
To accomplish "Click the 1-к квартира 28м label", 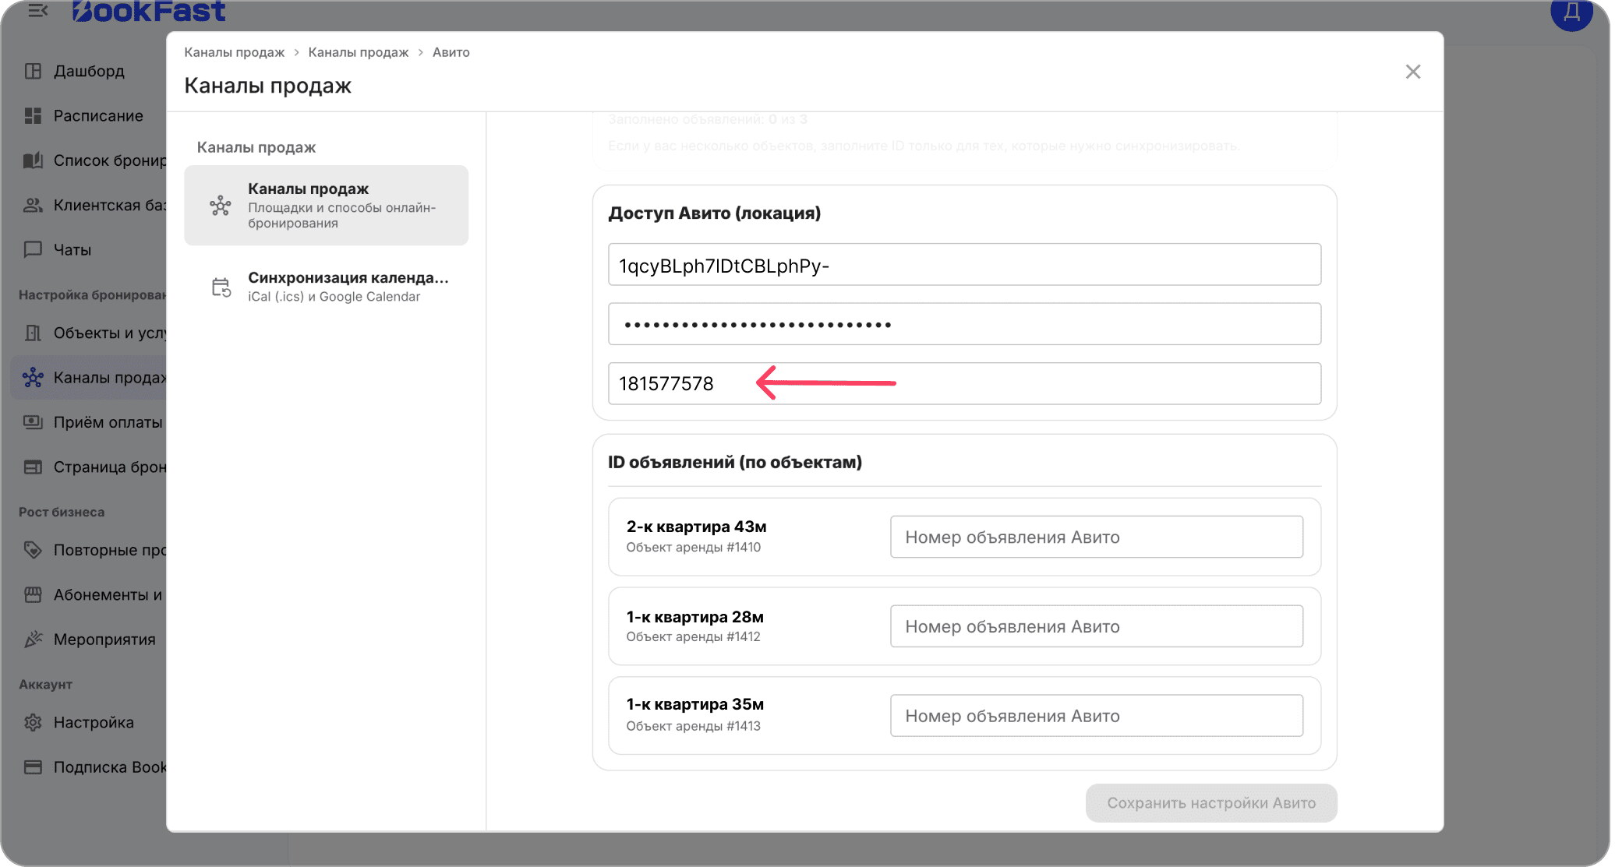I will pyautogui.click(x=695, y=617).
